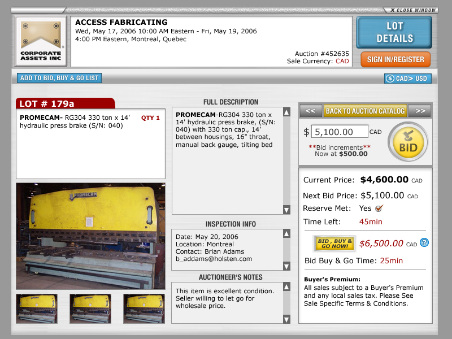Open the Lot Details button
The height and width of the screenshot is (339, 452).
click(x=394, y=32)
